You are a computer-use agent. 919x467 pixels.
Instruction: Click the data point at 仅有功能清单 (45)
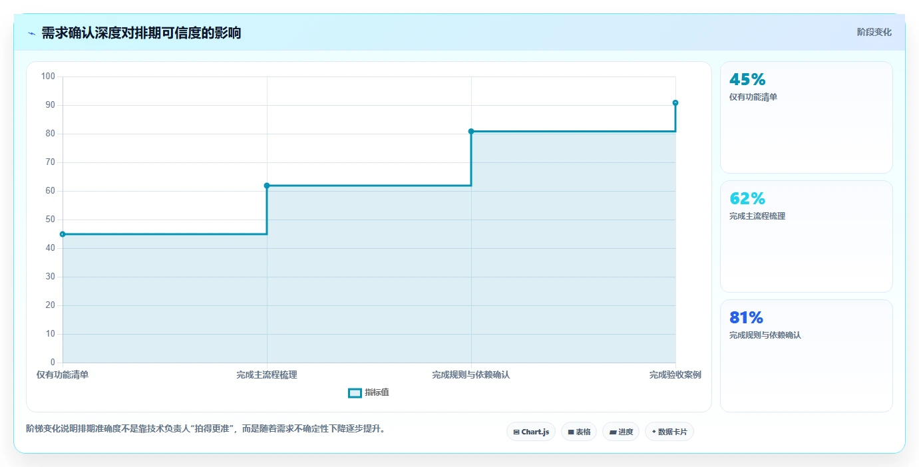tap(63, 234)
